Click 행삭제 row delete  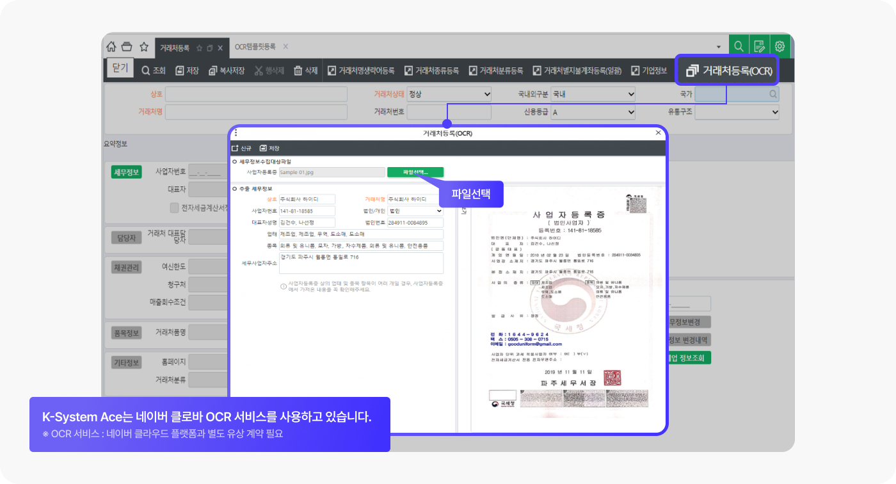point(269,70)
